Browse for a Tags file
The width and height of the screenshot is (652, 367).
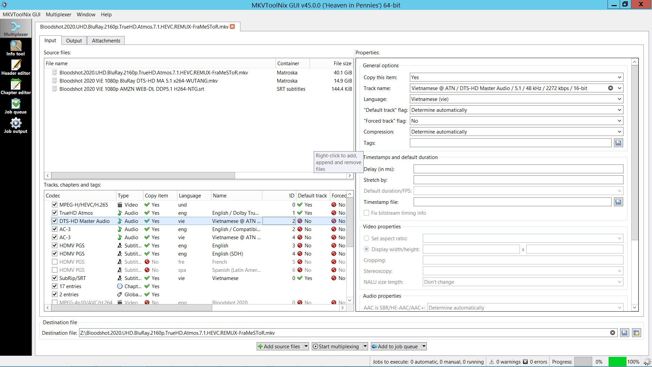click(618, 143)
